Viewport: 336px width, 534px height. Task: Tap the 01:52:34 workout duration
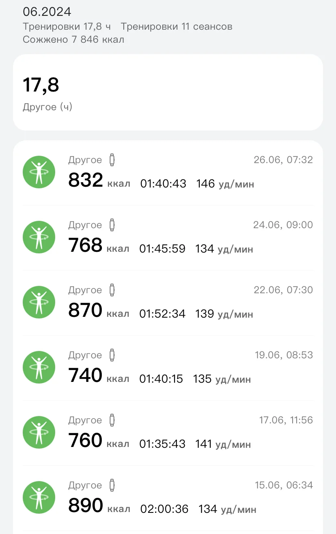tap(162, 314)
